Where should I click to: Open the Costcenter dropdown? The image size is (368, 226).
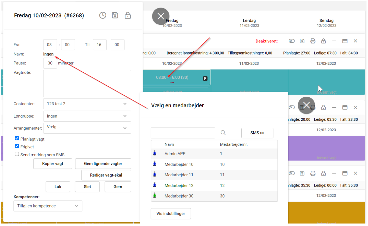coord(87,104)
